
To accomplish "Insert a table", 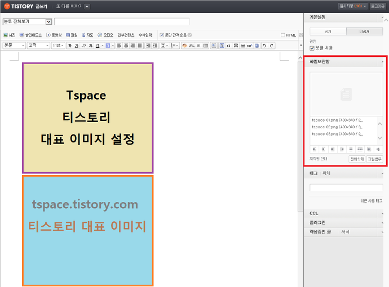I will click(x=206, y=46).
